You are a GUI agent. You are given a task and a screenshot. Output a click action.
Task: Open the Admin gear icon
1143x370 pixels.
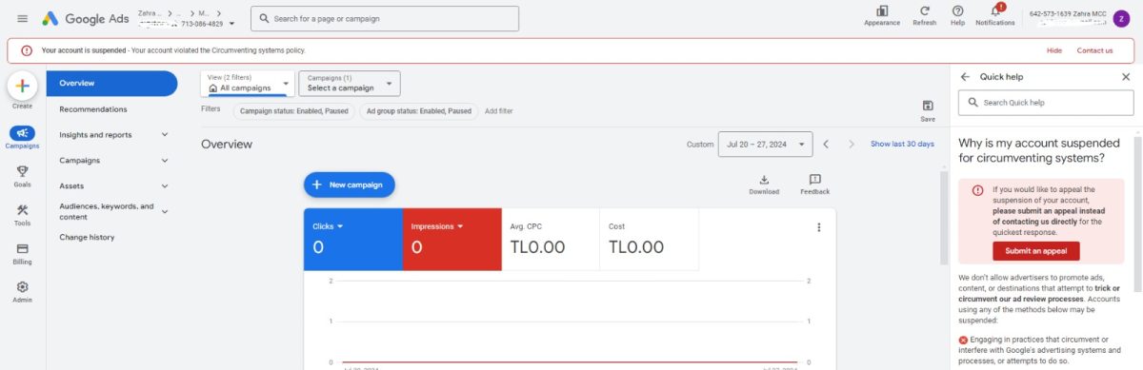coord(22,286)
